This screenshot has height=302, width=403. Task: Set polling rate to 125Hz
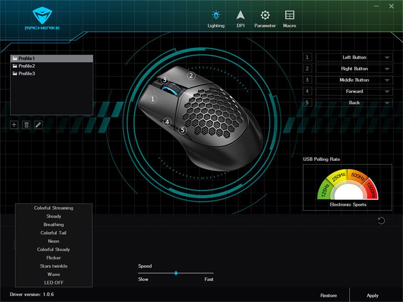tap(325, 191)
